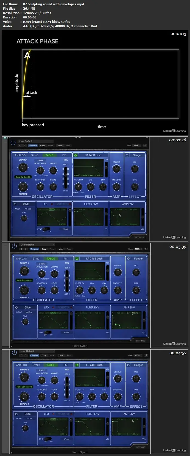Image resolution: width=190 pixels, height=456 pixels.
Task: Select triangle LFO waveform in 00:02:26 frame
Action: tap(52, 210)
